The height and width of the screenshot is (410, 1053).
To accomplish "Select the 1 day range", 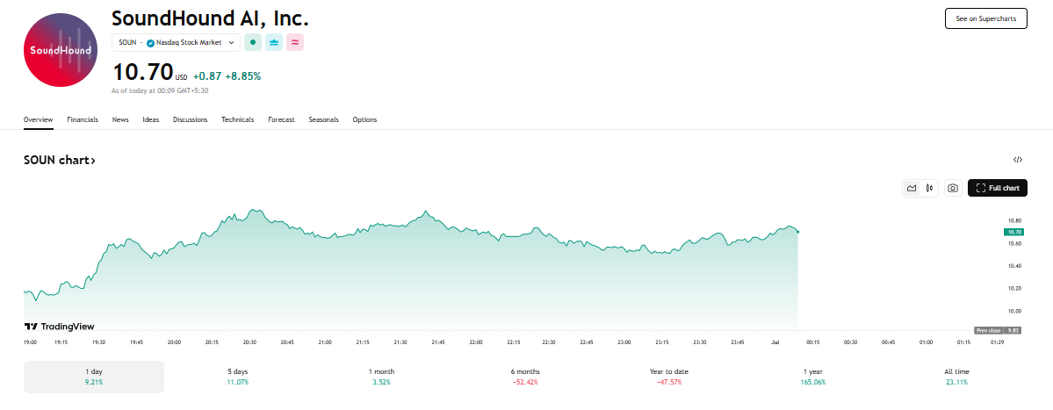I will coord(94,377).
